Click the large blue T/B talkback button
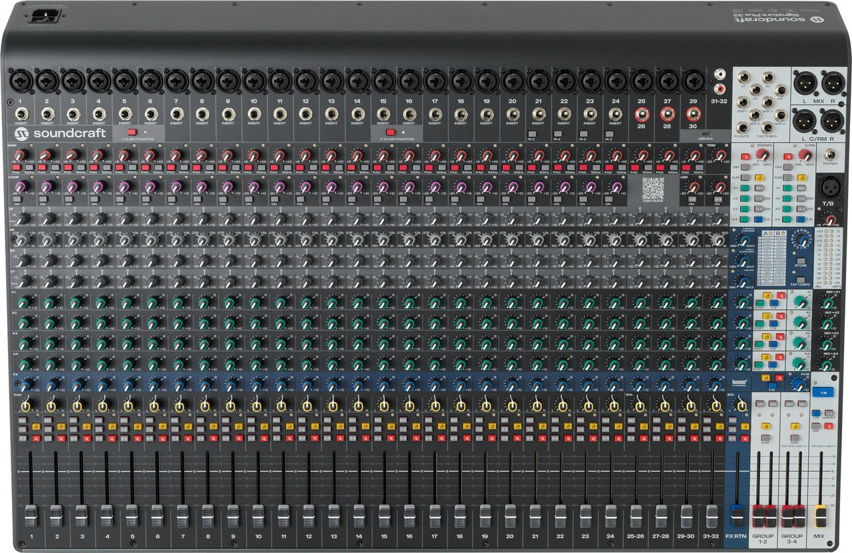The height and width of the screenshot is (553, 852). pyautogui.click(x=823, y=392)
